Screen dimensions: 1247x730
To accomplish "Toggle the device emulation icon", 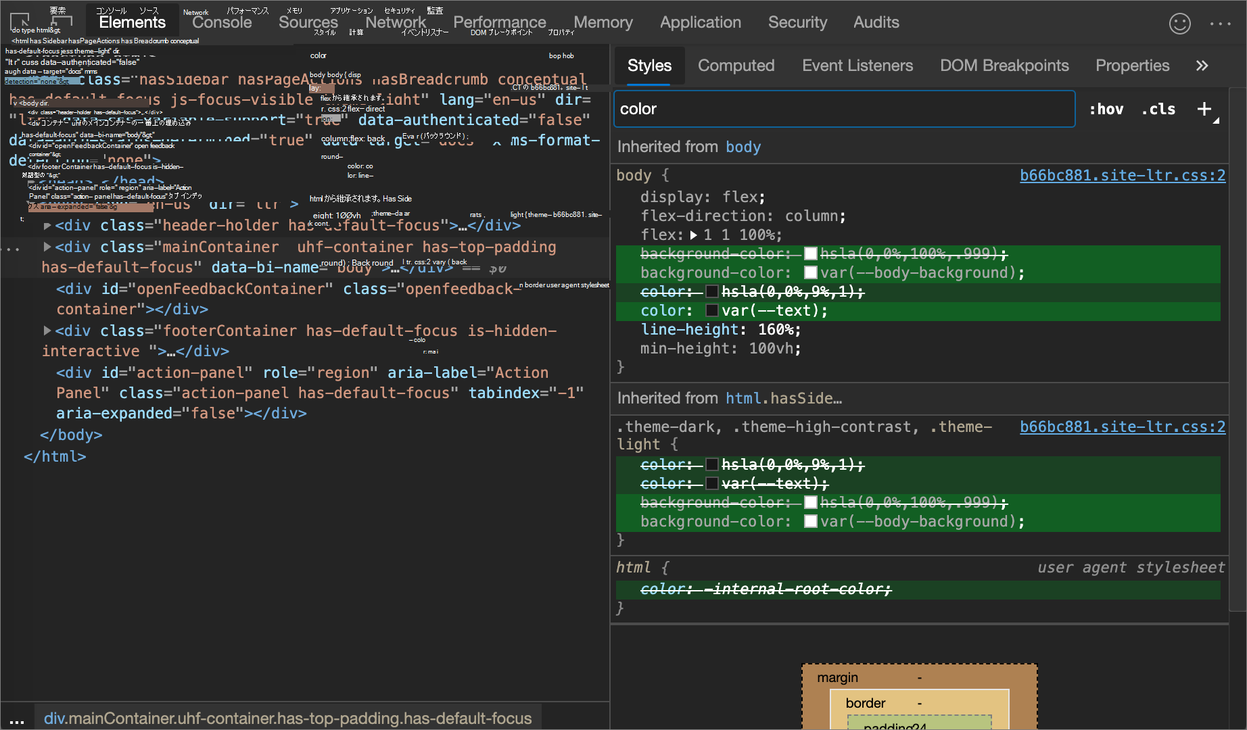I will point(62,21).
